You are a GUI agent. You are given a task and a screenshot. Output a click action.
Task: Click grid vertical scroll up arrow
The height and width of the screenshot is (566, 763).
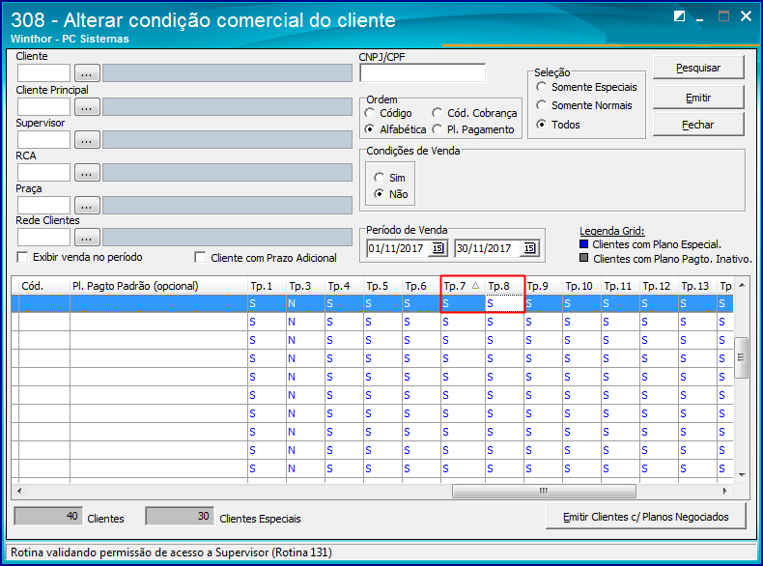coord(742,285)
